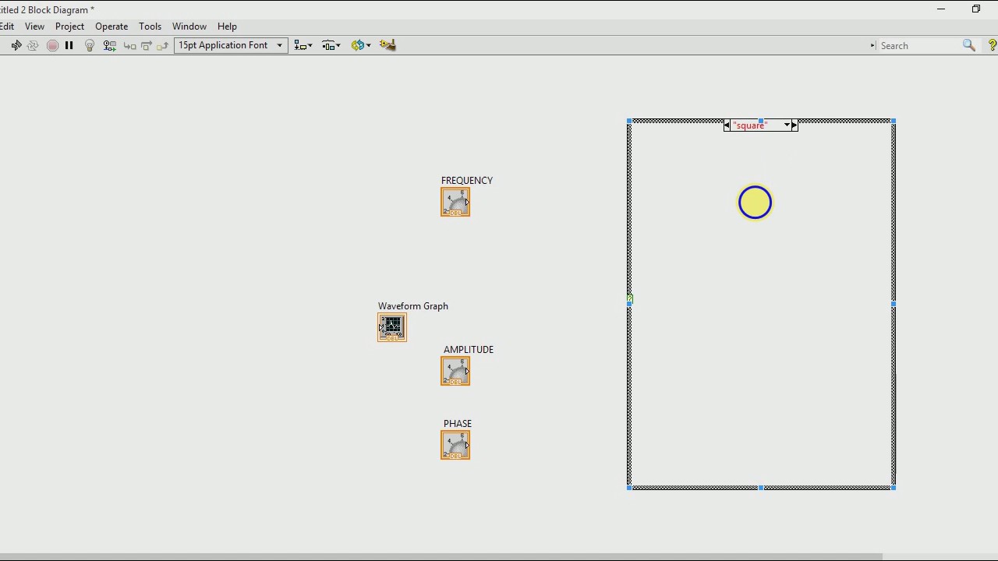
Task: Click the Run Continuously button
Action: click(x=33, y=45)
